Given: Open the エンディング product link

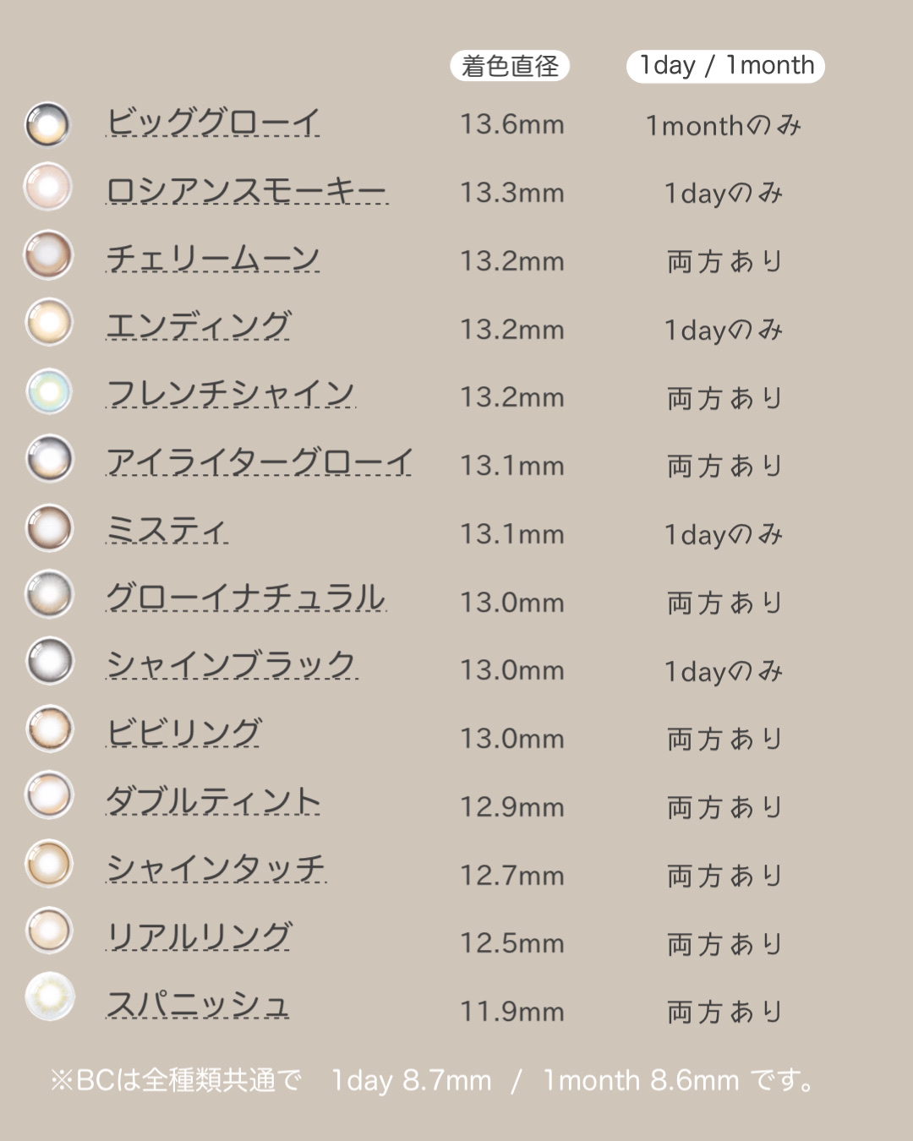Looking at the screenshot, I should [199, 325].
